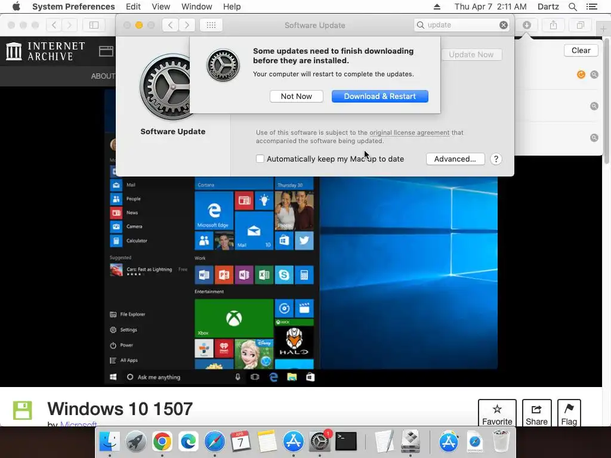Open Boot Camp Assistant in the Dock
The height and width of the screenshot is (458, 611).
click(411, 442)
